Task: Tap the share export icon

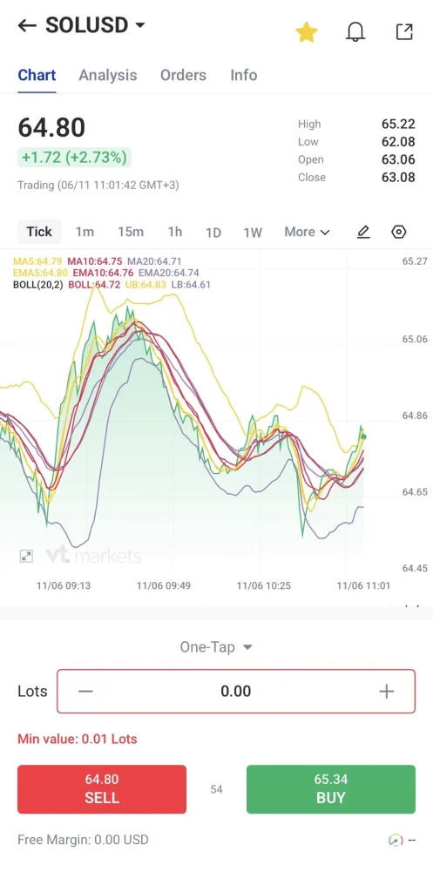Action: tap(404, 32)
